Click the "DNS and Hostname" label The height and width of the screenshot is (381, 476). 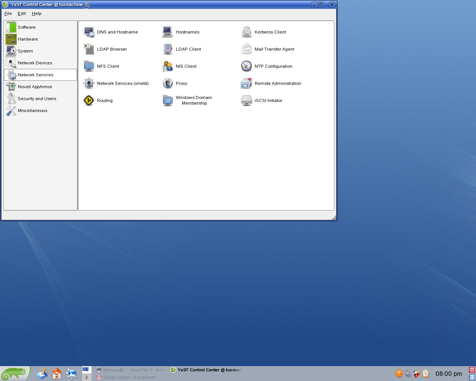[x=118, y=32]
